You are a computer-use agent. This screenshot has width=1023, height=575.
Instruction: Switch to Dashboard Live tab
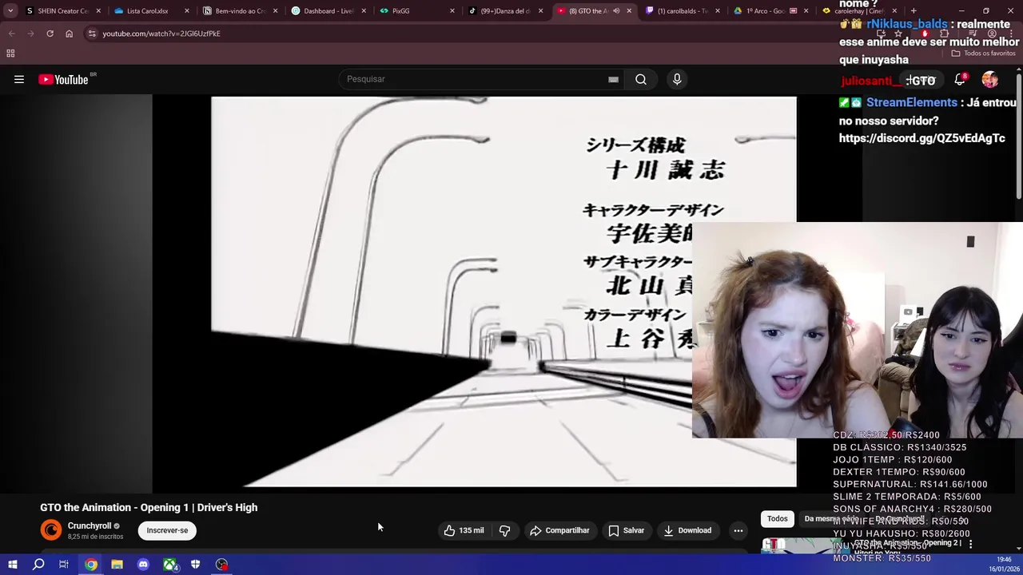coord(321,11)
